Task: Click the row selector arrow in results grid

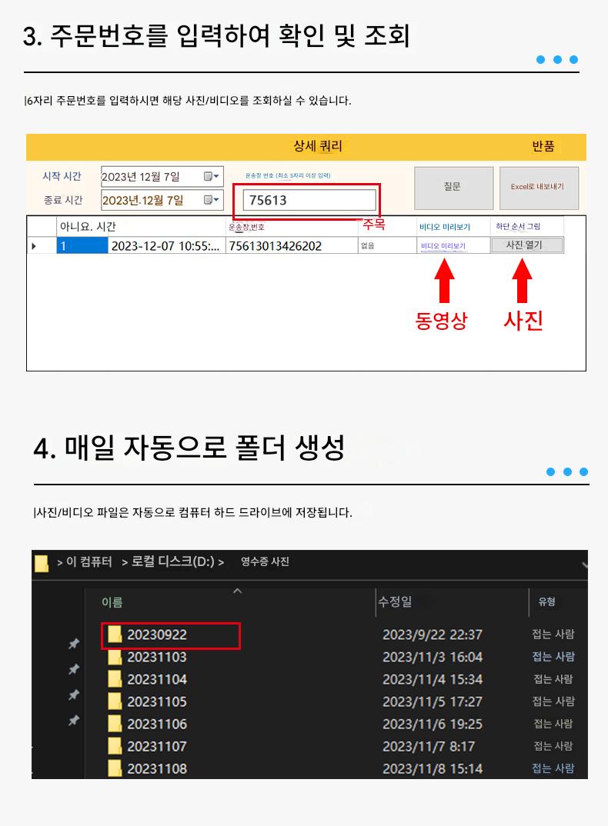Action: [x=33, y=246]
